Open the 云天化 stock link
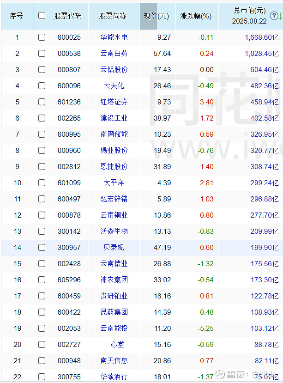283x383 pixels. 114,86
